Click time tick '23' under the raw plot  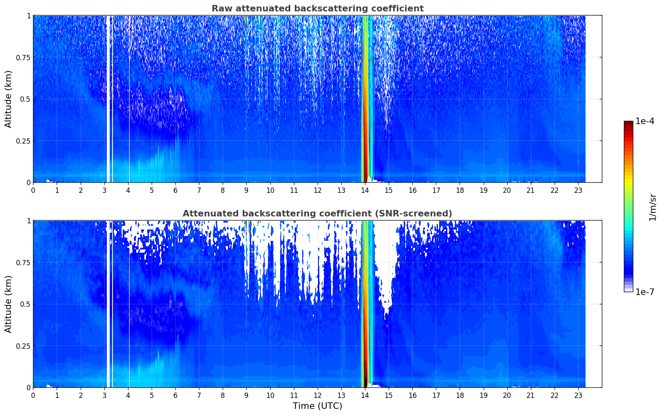pyautogui.click(x=578, y=190)
